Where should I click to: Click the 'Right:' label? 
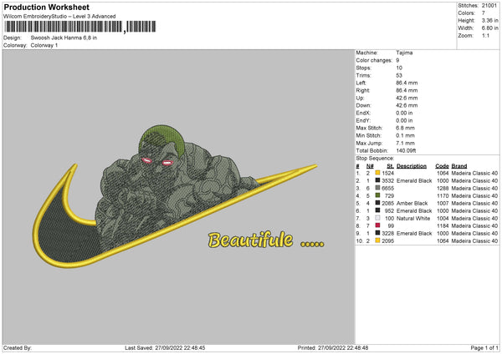[x=363, y=90]
